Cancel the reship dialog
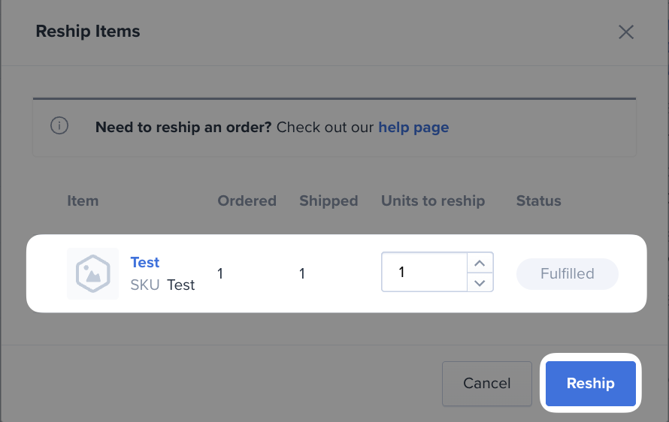Image resolution: width=669 pixels, height=422 pixels. [x=487, y=383]
